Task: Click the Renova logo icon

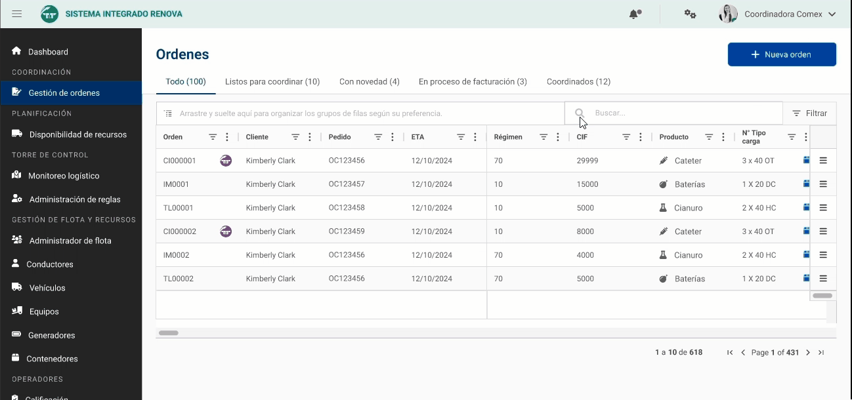Action: pyautogui.click(x=49, y=14)
